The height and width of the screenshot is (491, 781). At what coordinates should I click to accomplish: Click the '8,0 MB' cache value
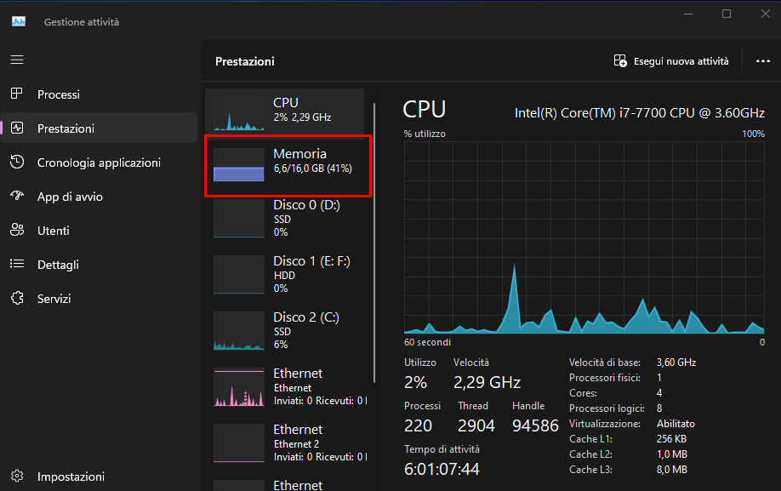tap(672, 470)
